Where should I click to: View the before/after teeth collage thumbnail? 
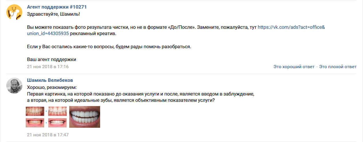pyautogui.click(x=47, y=117)
